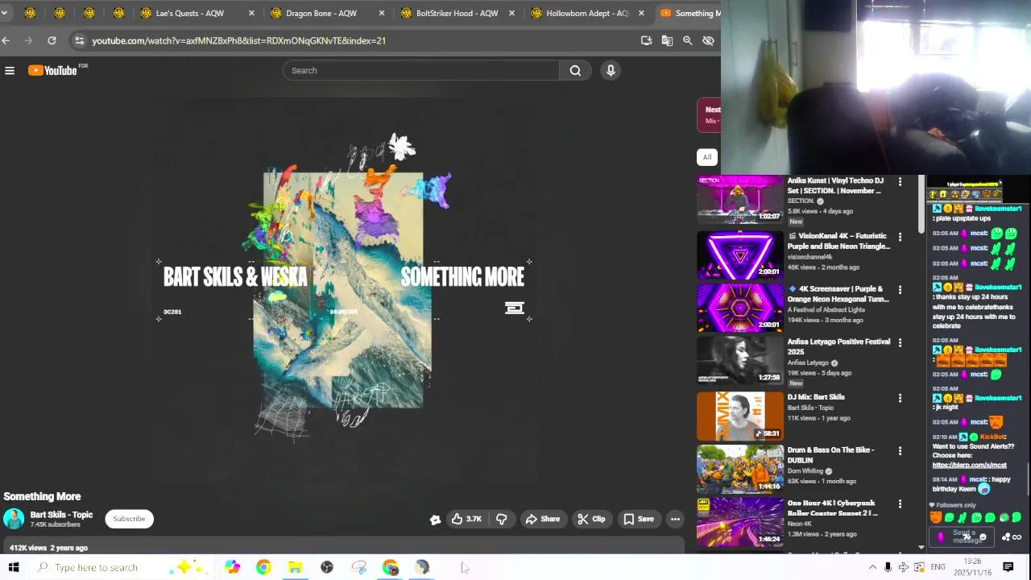1031x580 pixels.
Task: Share the Something More video
Action: [x=542, y=520]
